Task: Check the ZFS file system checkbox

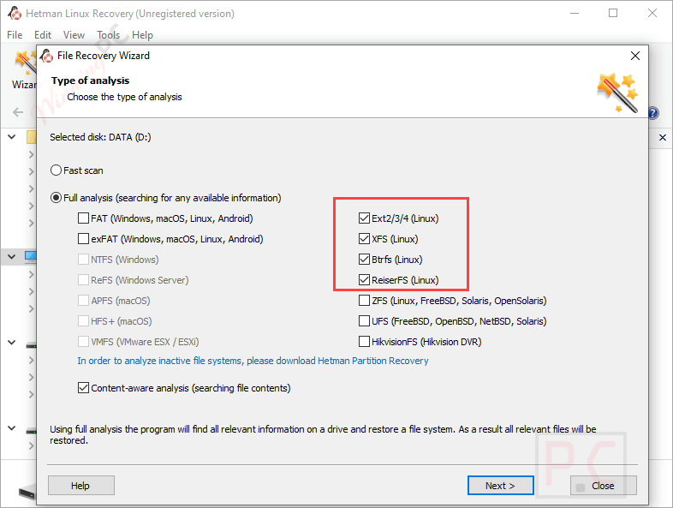Action: click(x=365, y=301)
